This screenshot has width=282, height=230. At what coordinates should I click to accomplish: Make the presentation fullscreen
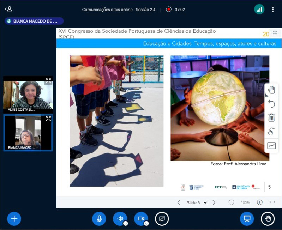click(x=275, y=33)
